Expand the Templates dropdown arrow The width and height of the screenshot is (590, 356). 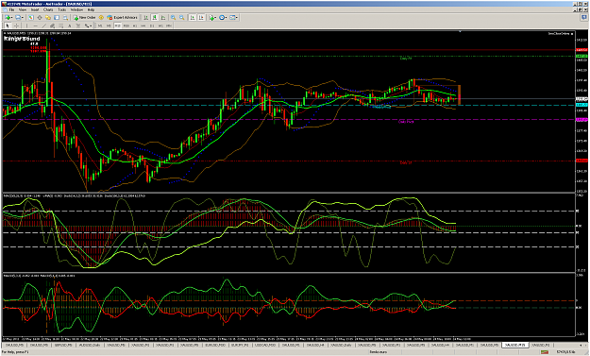click(x=237, y=18)
